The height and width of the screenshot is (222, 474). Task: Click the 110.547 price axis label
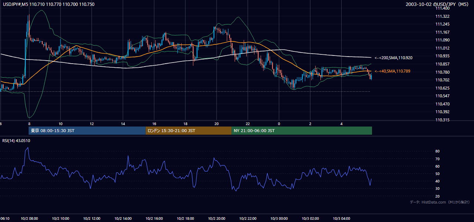442,96
